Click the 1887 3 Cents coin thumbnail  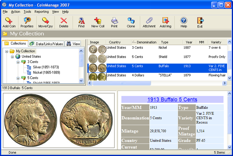tap(98, 49)
